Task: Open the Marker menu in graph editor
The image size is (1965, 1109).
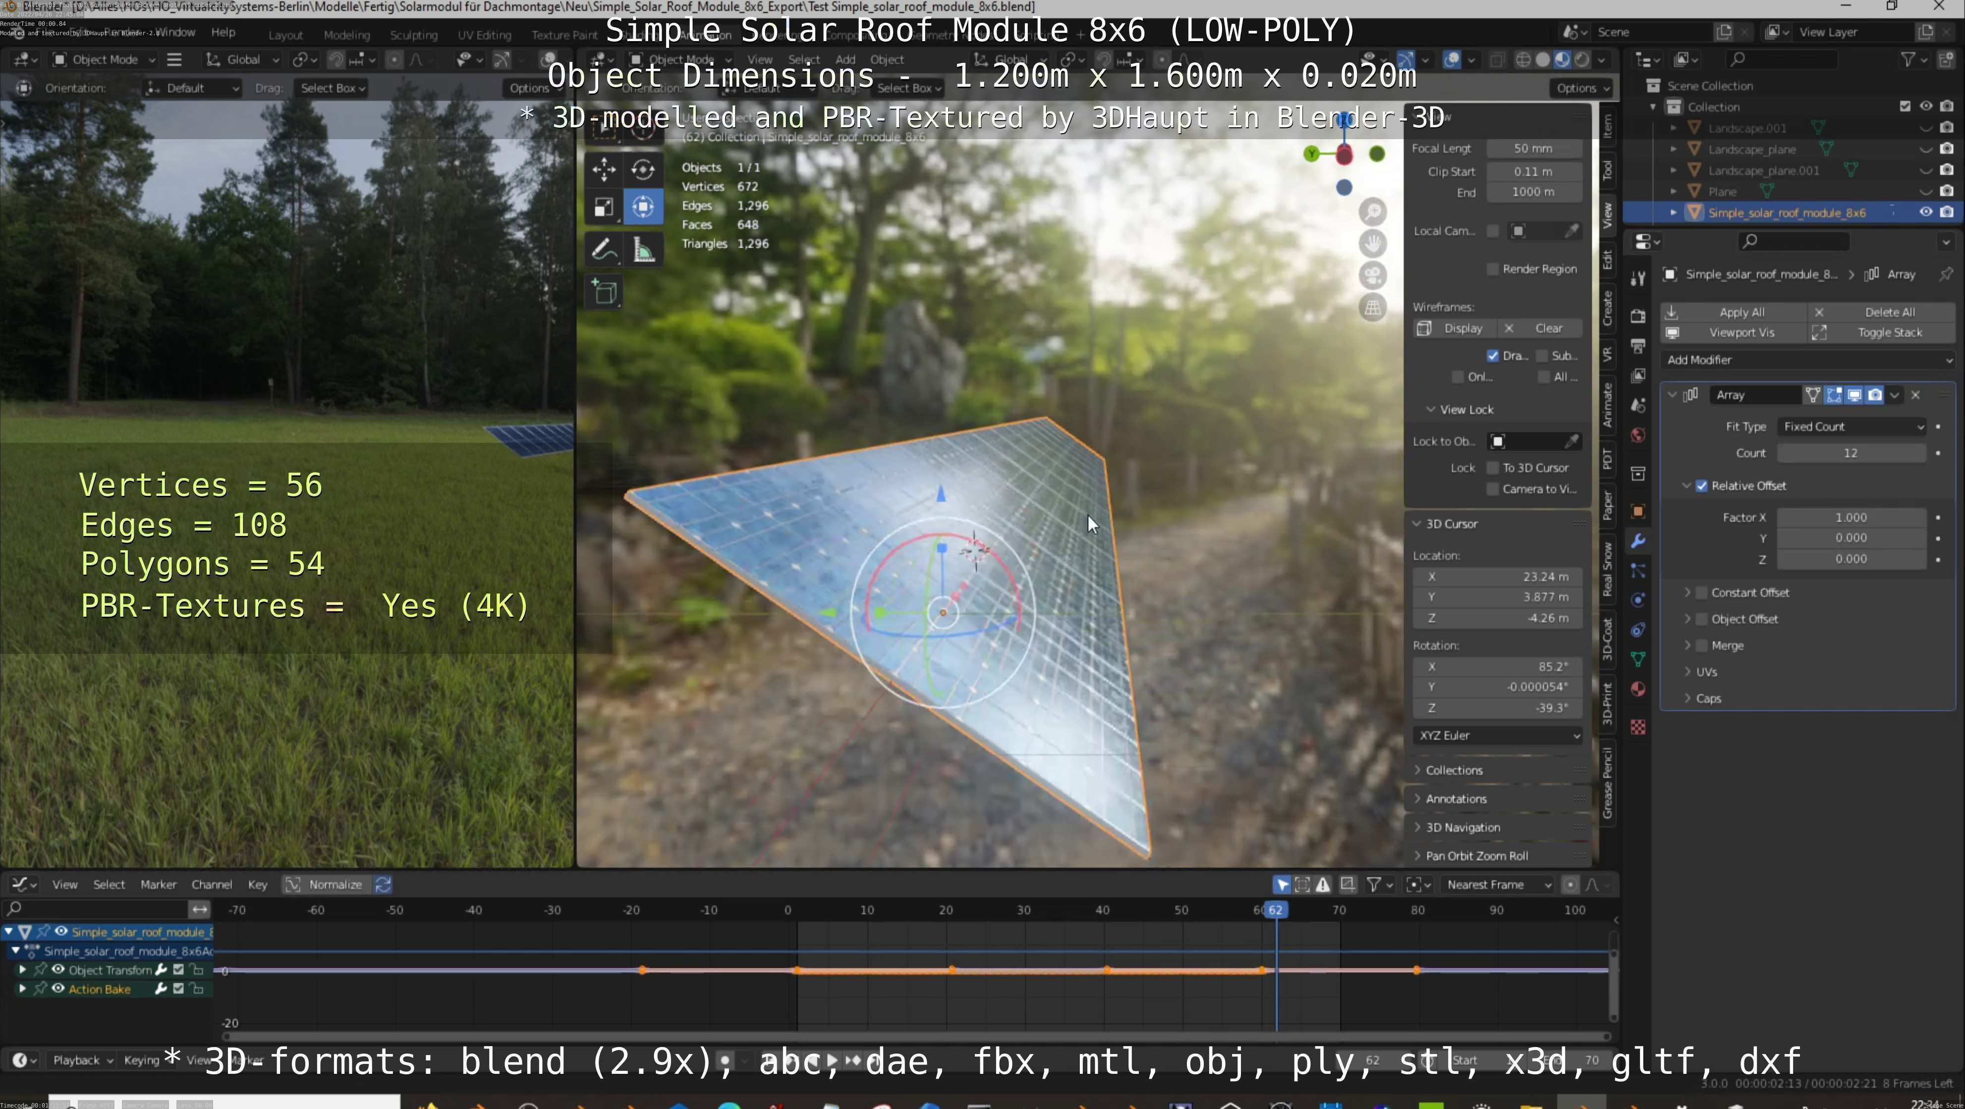Action: (x=158, y=884)
